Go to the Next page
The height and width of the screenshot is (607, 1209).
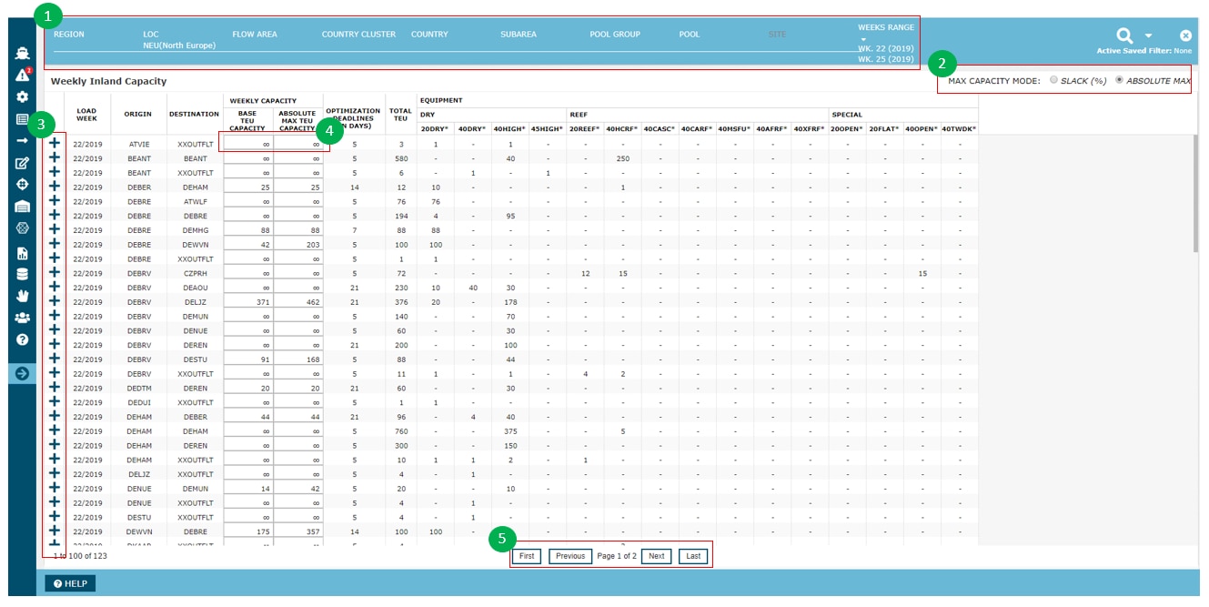click(x=656, y=556)
